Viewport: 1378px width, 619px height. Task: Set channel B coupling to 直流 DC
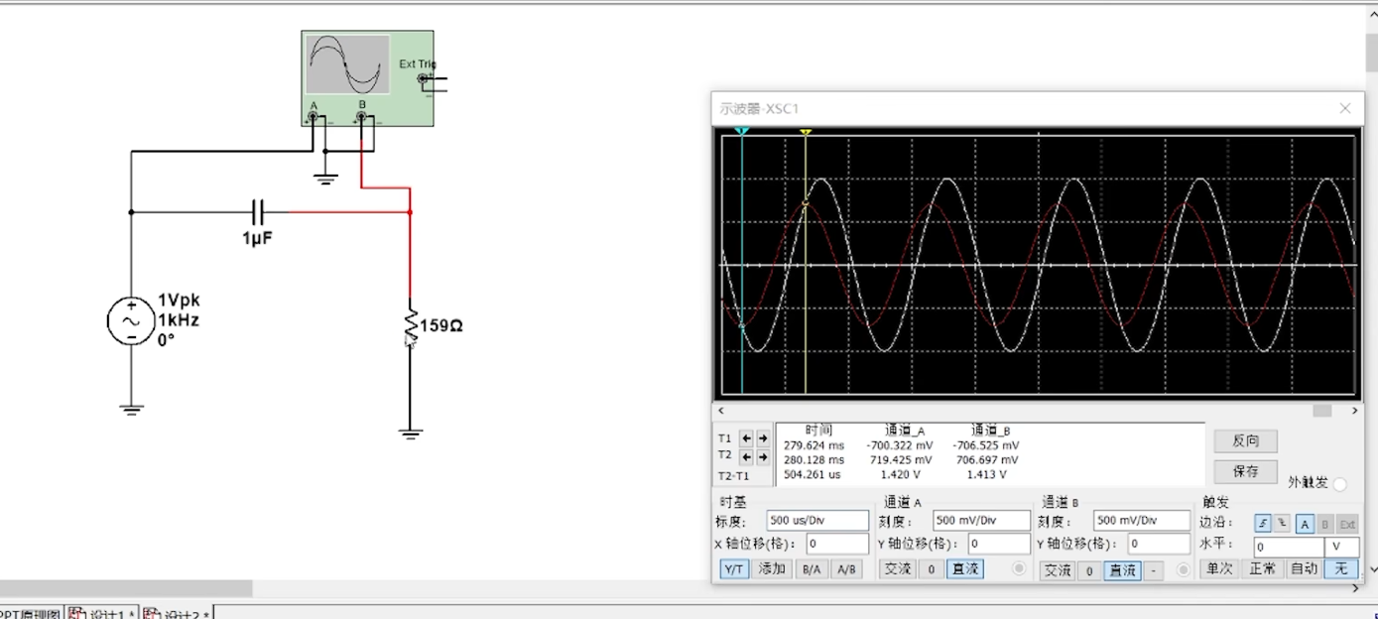click(1122, 571)
